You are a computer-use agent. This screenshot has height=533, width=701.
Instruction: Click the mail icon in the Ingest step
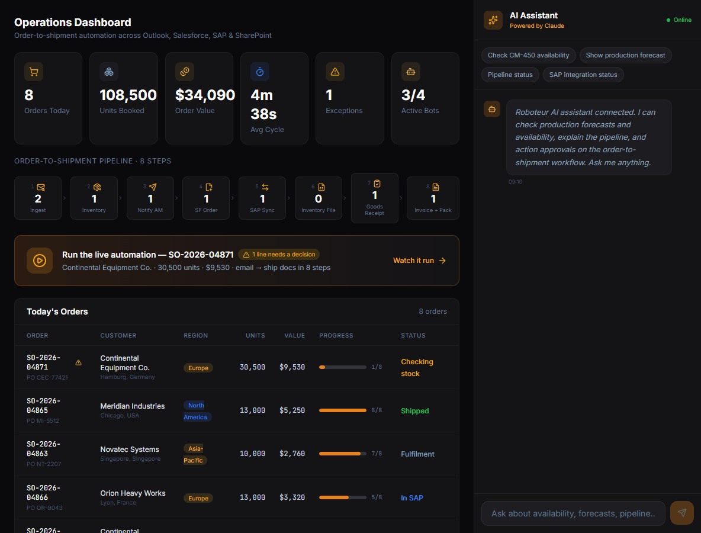(x=41, y=187)
